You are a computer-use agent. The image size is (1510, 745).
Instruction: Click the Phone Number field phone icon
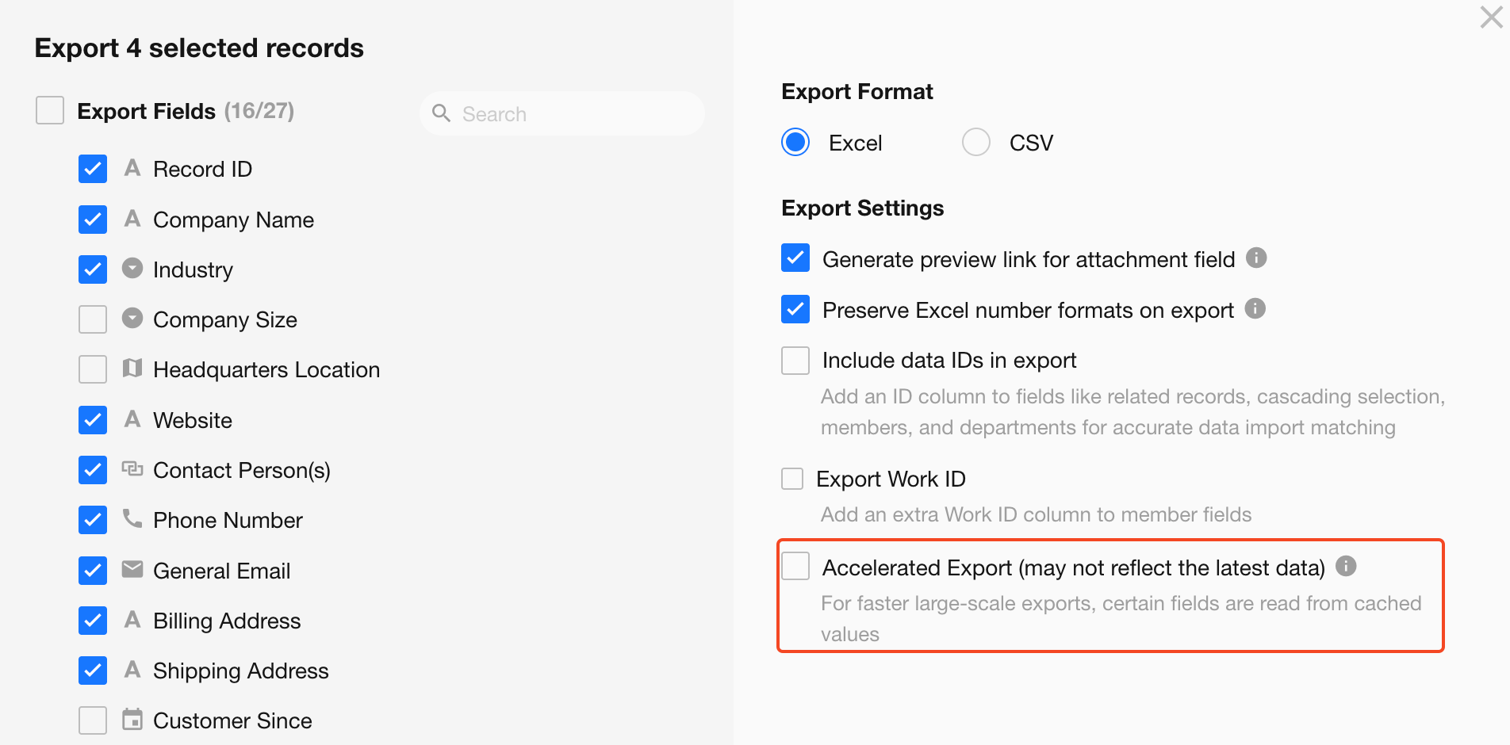tap(132, 519)
